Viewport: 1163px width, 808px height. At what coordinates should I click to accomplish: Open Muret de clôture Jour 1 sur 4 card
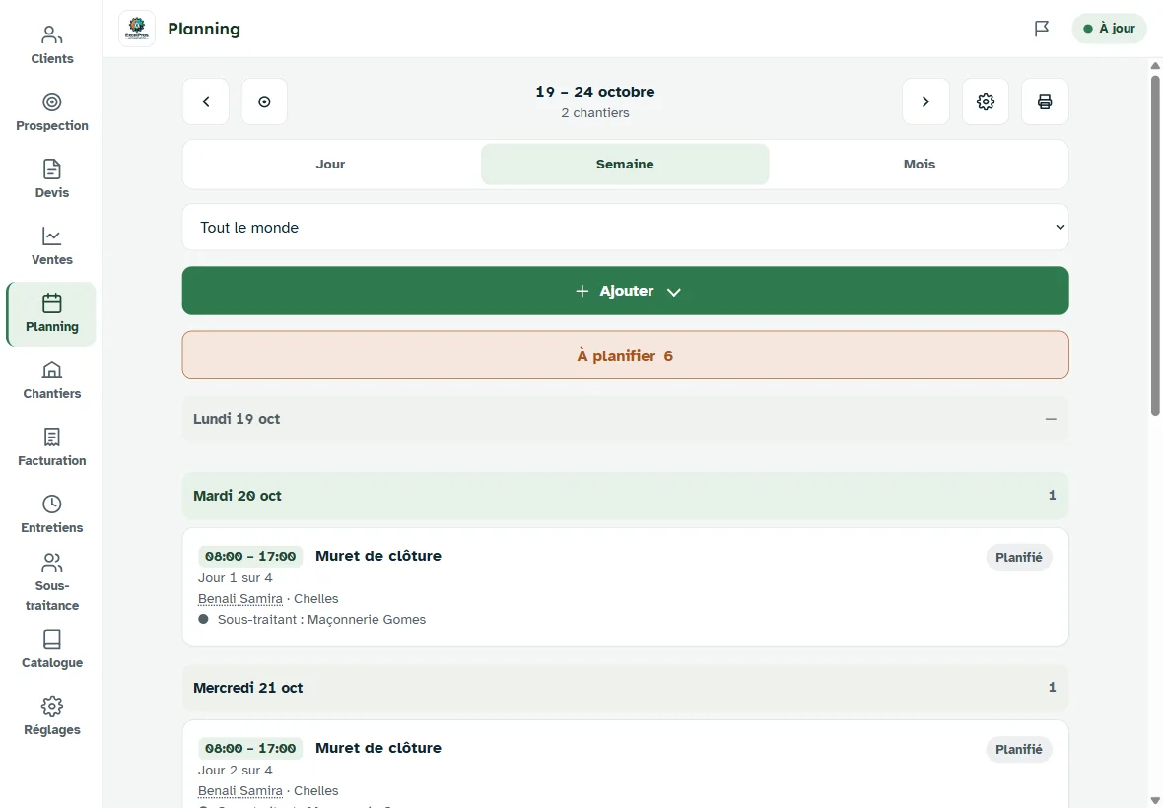click(625, 587)
